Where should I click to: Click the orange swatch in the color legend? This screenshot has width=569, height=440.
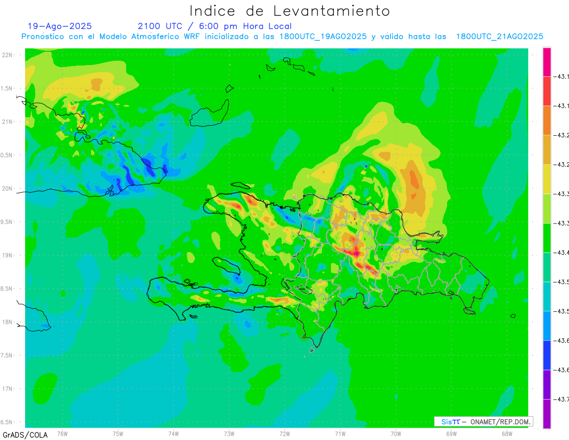547,121
